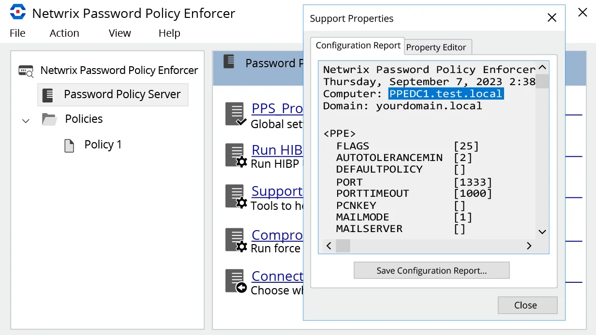Collapse the Policies tree node

tap(26, 120)
